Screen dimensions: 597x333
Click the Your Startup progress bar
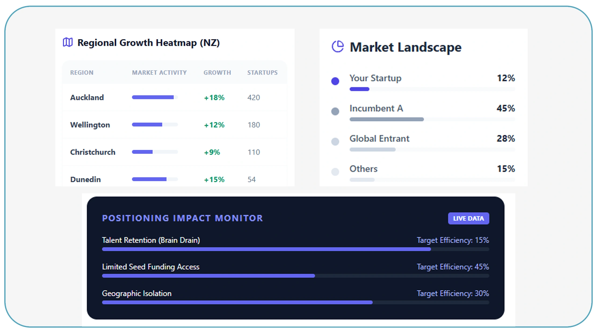point(359,89)
